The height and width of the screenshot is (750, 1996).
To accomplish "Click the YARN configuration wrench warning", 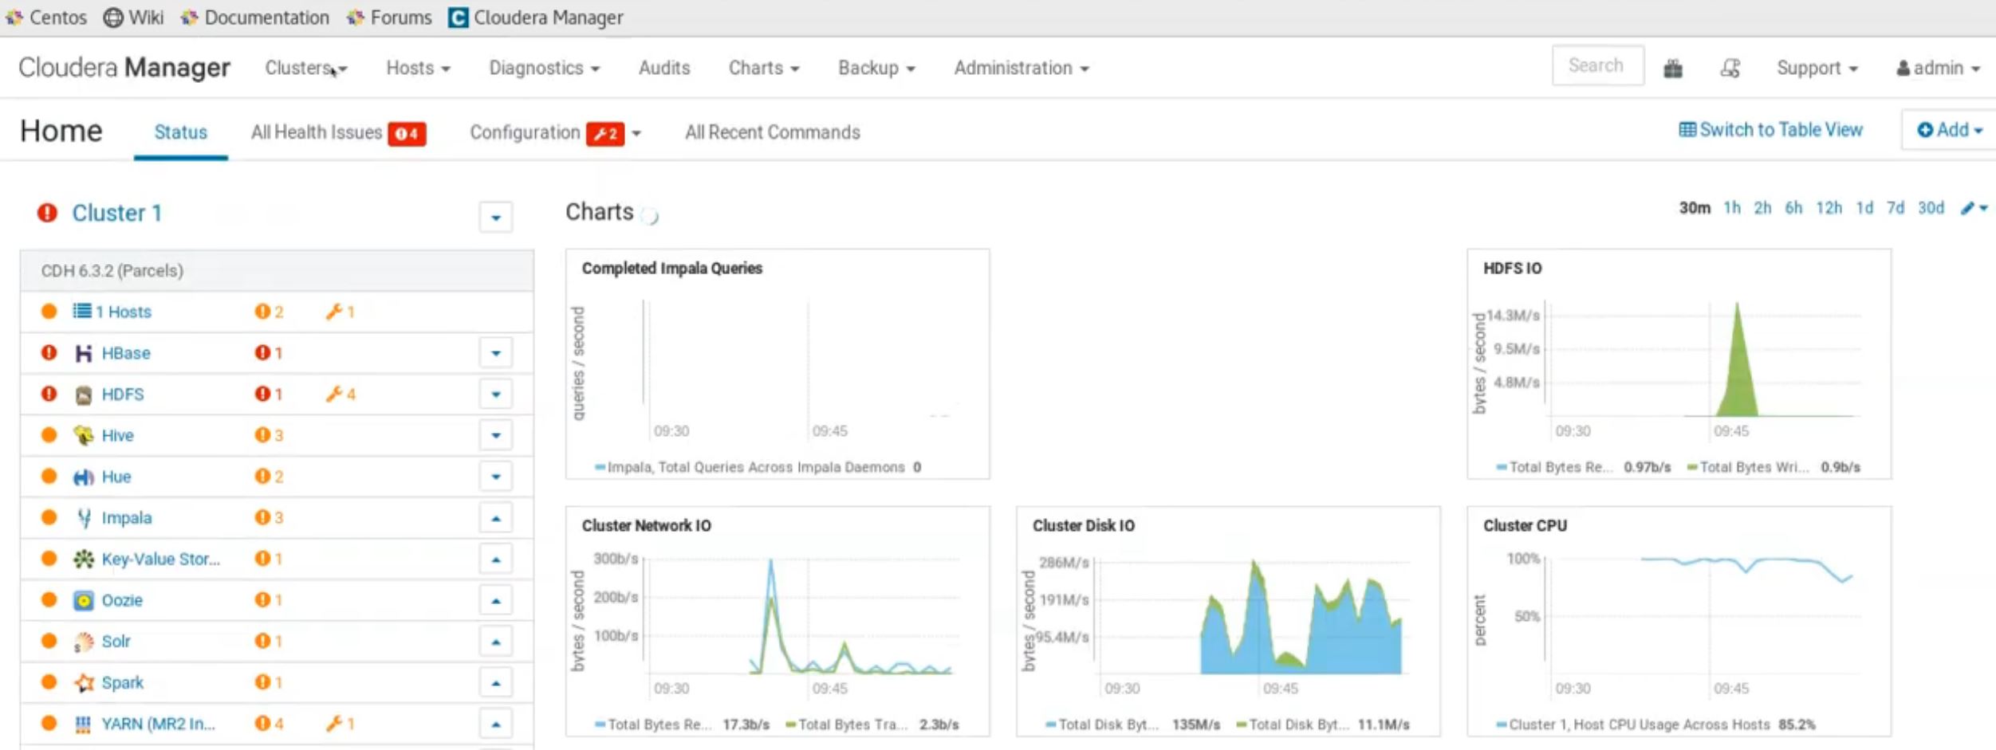I will pyautogui.click(x=340, y=724).
